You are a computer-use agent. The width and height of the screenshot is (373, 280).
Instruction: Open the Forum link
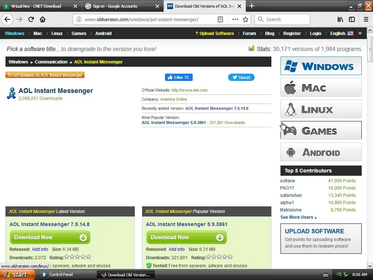[x=249, y=33]
